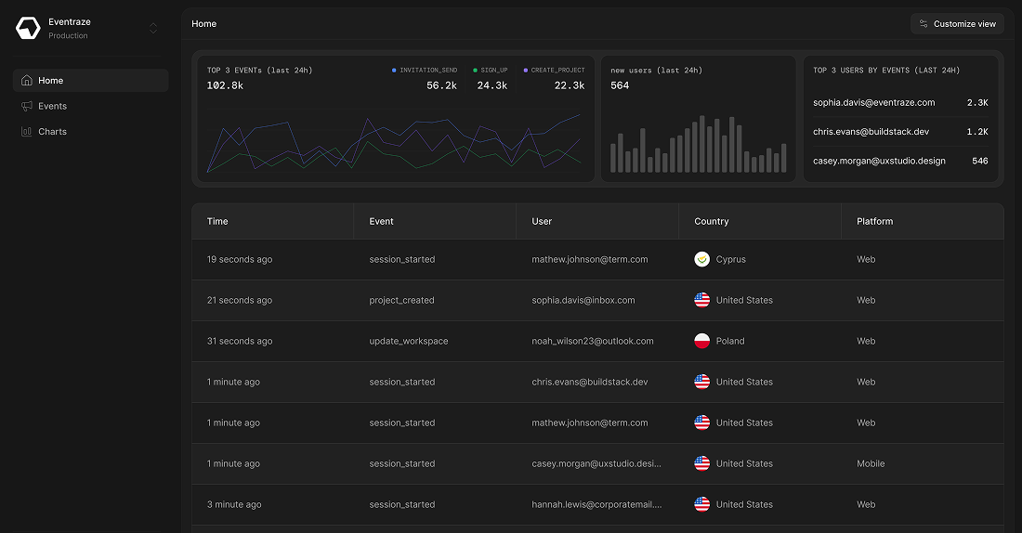Click the 564 new users value

coord(620,85)
